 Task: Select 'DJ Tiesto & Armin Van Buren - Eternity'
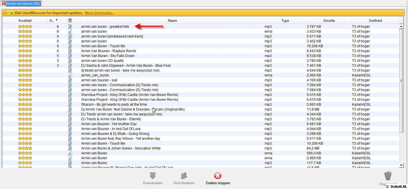(x=111, y=119)
